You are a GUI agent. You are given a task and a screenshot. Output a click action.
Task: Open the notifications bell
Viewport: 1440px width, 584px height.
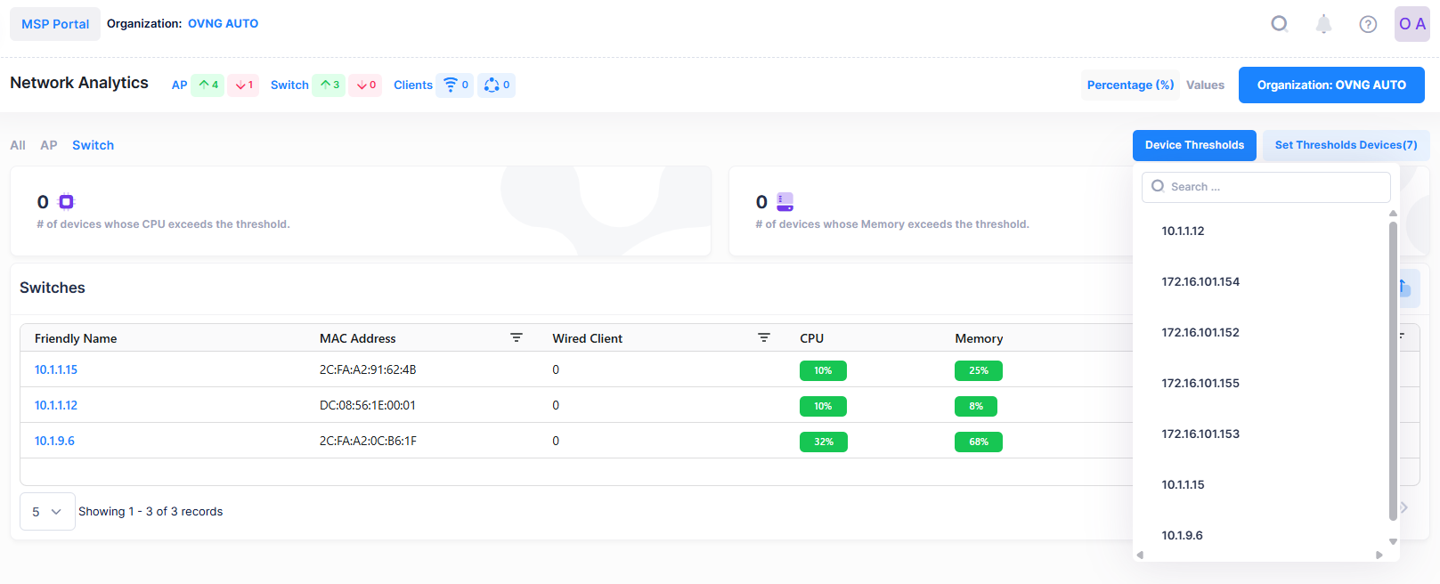point(1323,24)
